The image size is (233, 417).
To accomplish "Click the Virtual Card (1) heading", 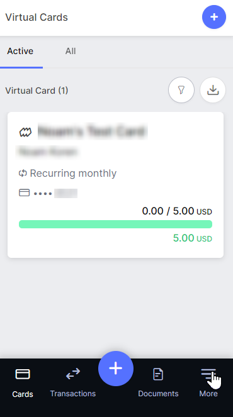I will 37,91.
